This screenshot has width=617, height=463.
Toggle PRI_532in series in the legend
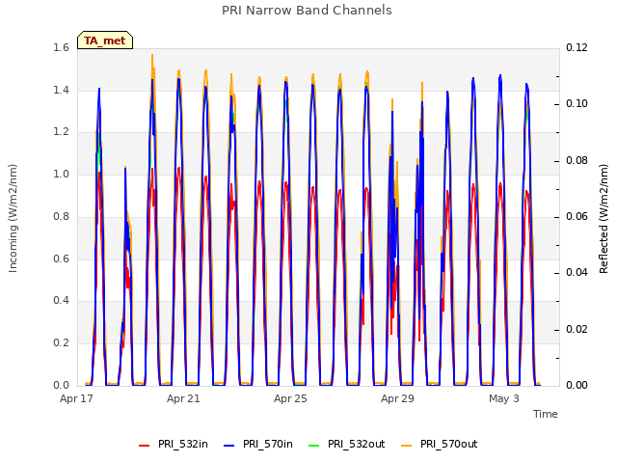pos(174,444)
